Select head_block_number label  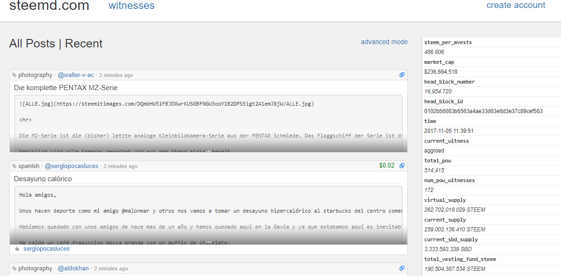click(x=450, y=82)
